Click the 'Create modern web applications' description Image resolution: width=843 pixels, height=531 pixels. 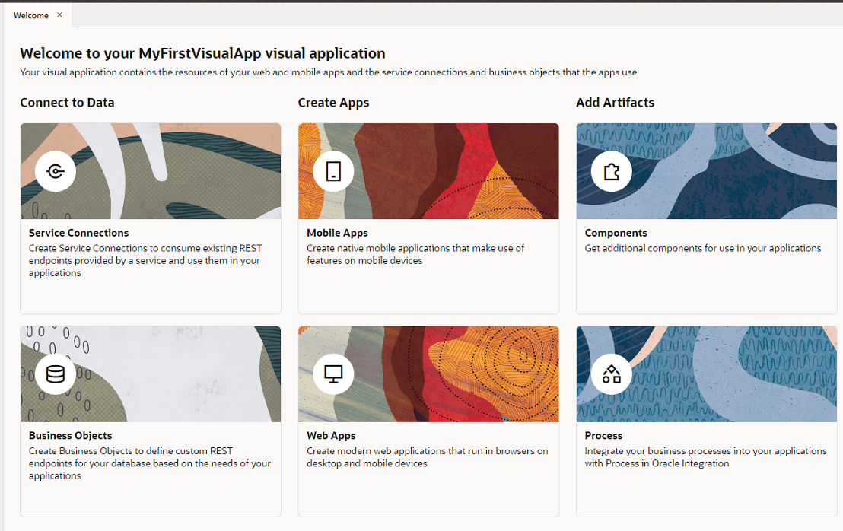coord(428,457)
